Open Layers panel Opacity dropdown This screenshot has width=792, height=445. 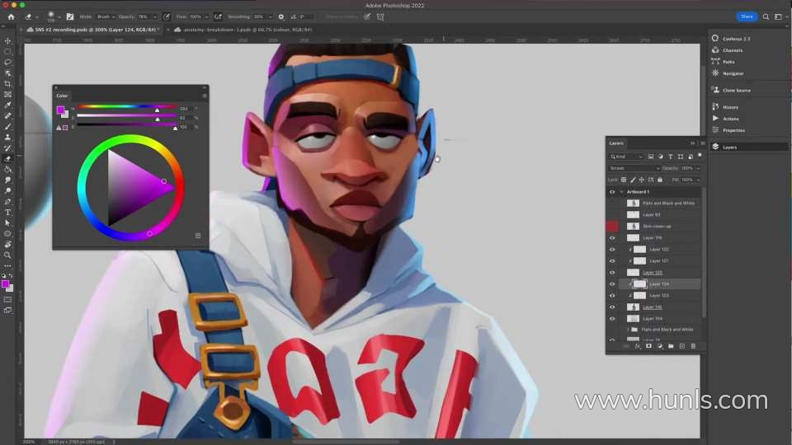[698, 168]
